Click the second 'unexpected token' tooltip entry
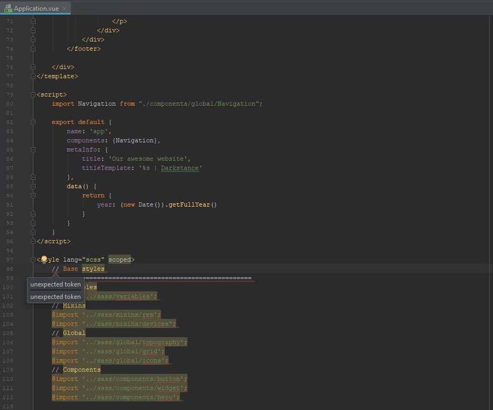 click(x=55, y=297)
